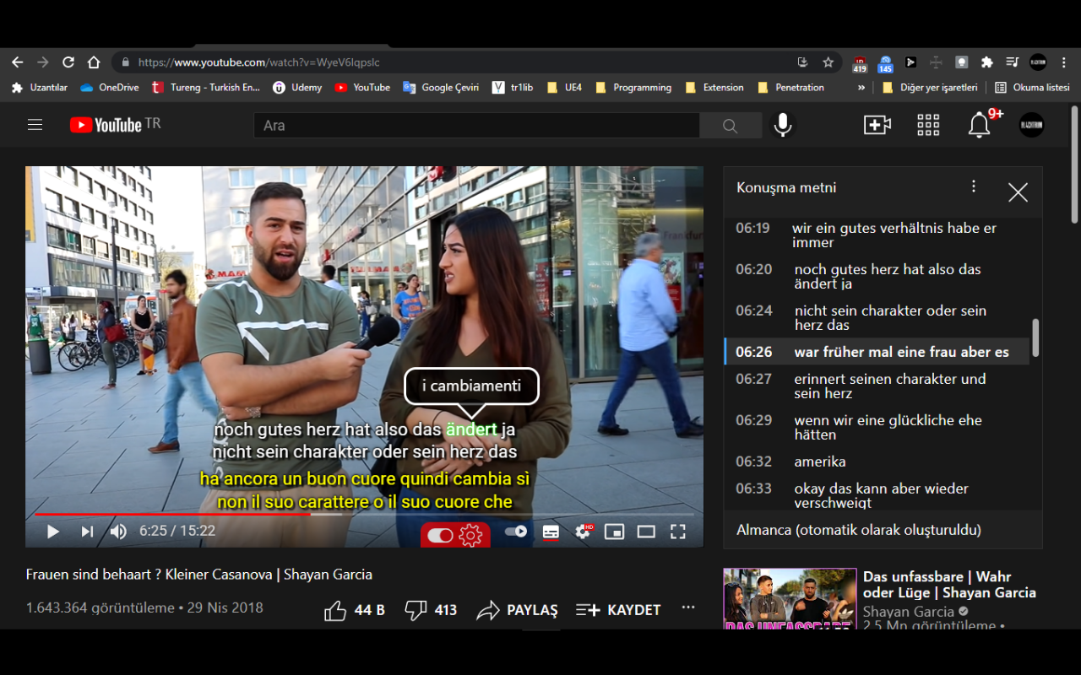1081x675 pixels.
Task: Reload the page
Action: click(x=68, y=62)
